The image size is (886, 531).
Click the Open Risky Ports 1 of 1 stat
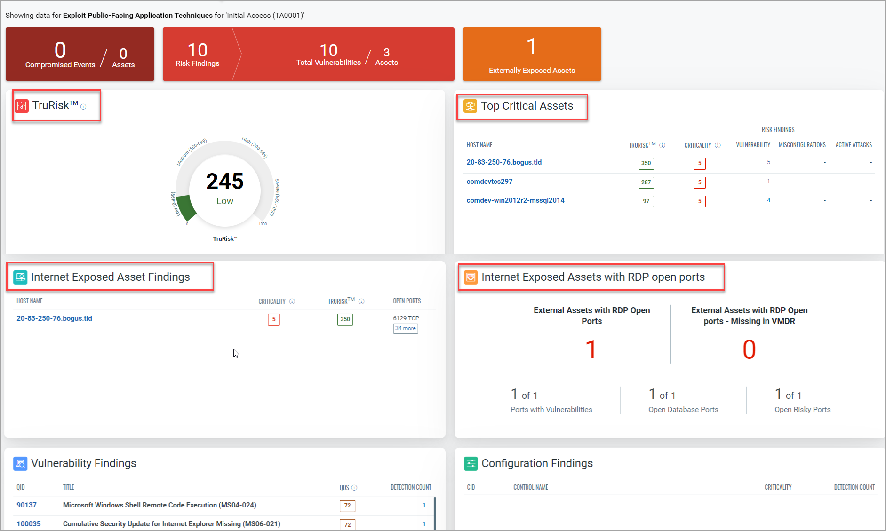point(802,400)
